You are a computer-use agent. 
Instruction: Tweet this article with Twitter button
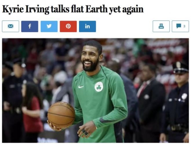49,26
